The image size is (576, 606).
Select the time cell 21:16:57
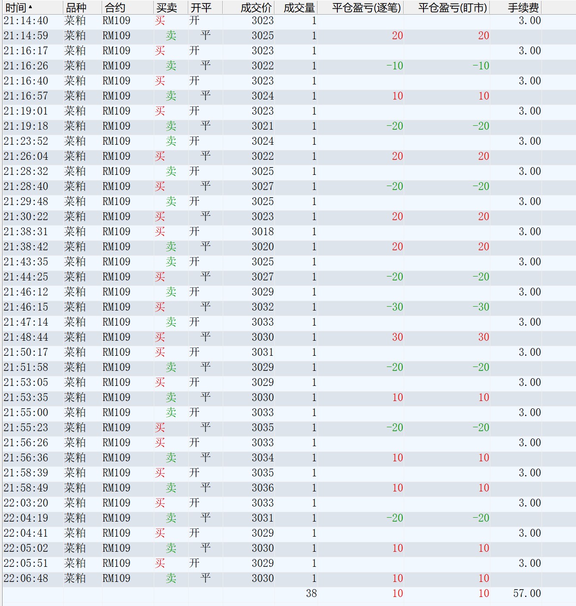pyautogui.click(x=26, y=96)
